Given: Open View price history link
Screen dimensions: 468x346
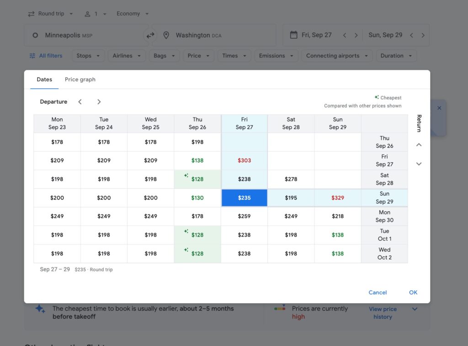Looking at the screenshot, I should coord(383,313).
